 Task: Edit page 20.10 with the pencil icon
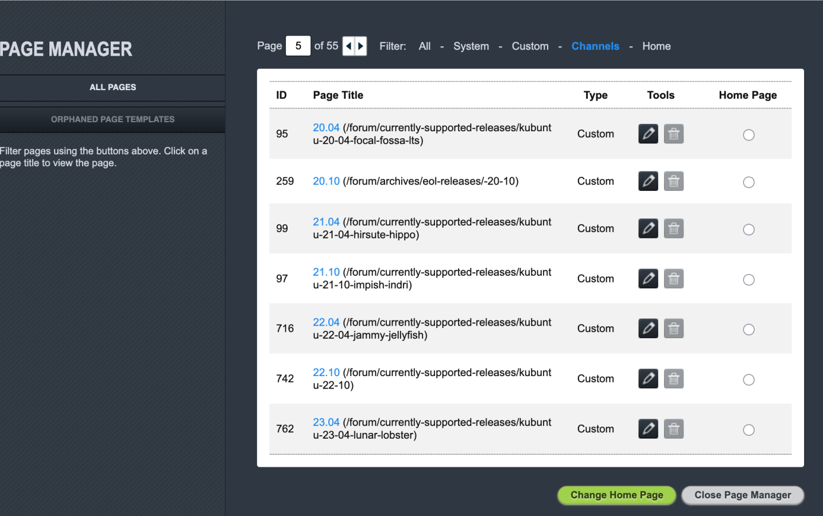(648, 181)
